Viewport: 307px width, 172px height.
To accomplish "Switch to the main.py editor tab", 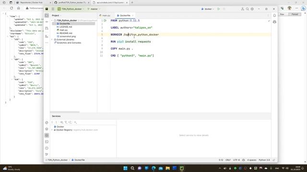I will (x=105, y=15).
